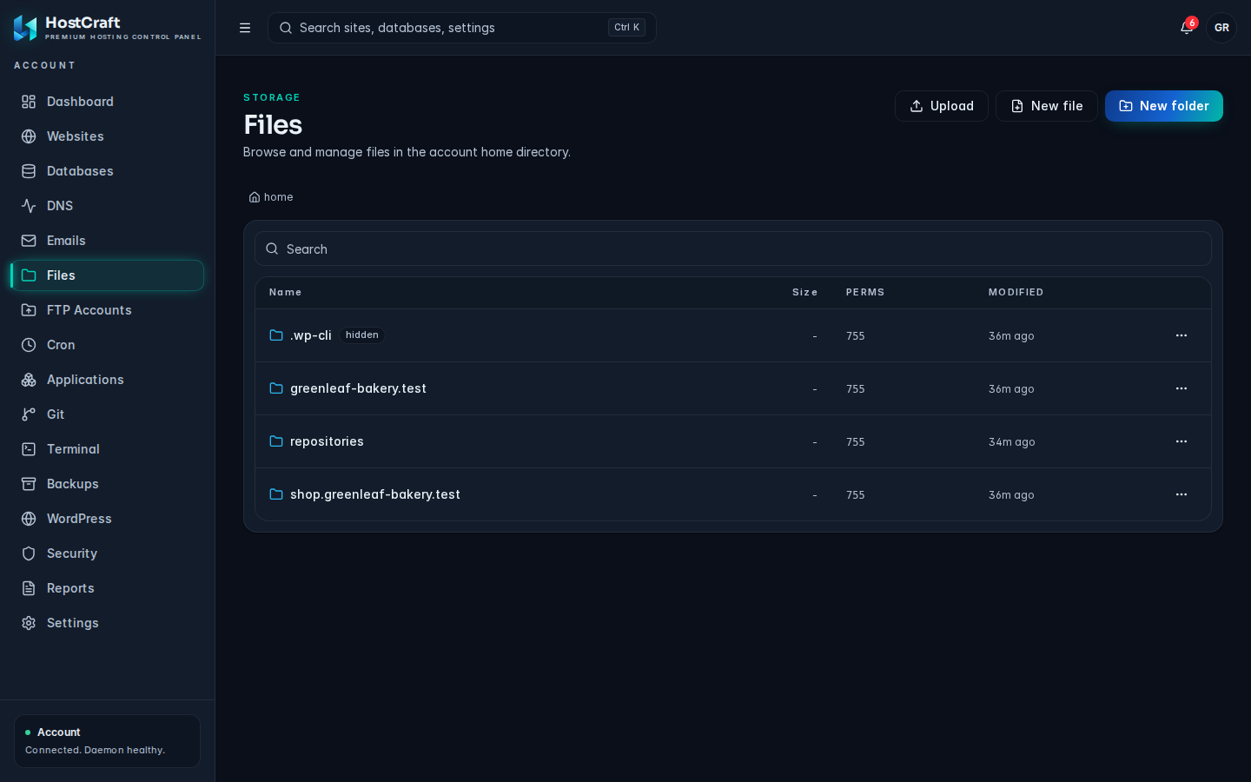Open the .wp-cli folder name
1251x782 pixels.
tap(311, 335)
